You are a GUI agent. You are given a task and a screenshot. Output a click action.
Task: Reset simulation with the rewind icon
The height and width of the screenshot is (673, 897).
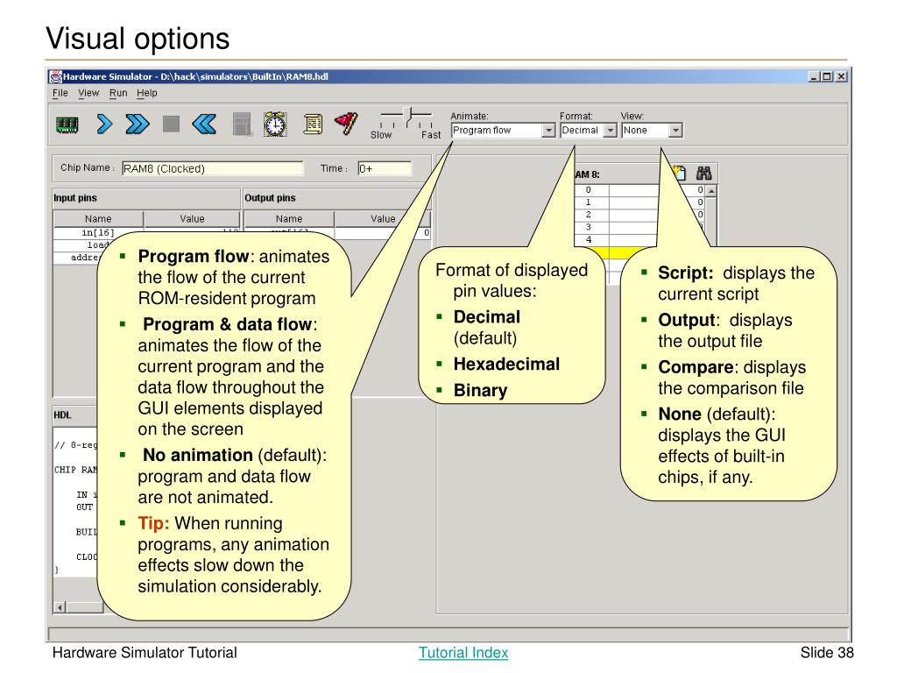[204, 124]
